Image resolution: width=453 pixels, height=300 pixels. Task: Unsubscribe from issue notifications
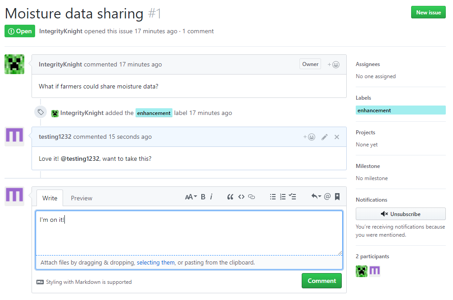coord(400,213)
